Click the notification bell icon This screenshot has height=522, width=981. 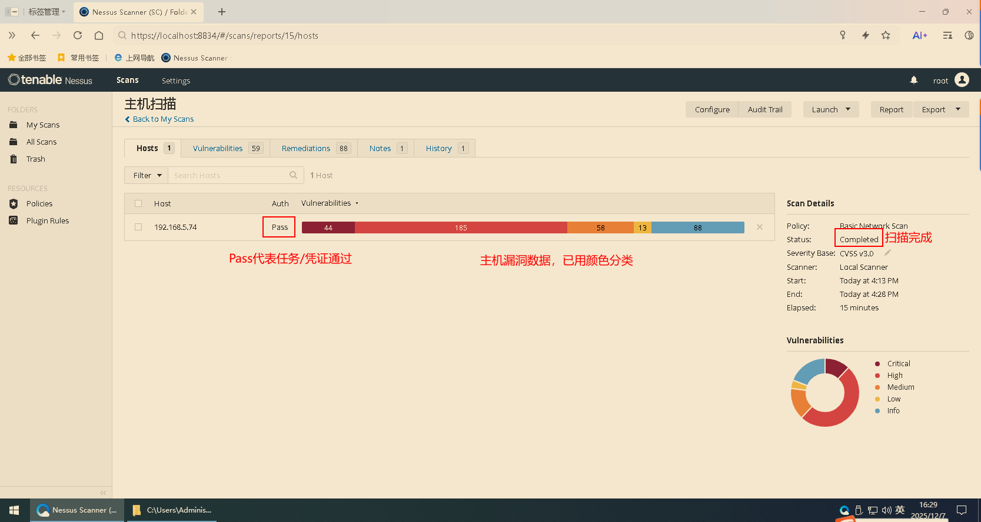[x=914, y=80]
